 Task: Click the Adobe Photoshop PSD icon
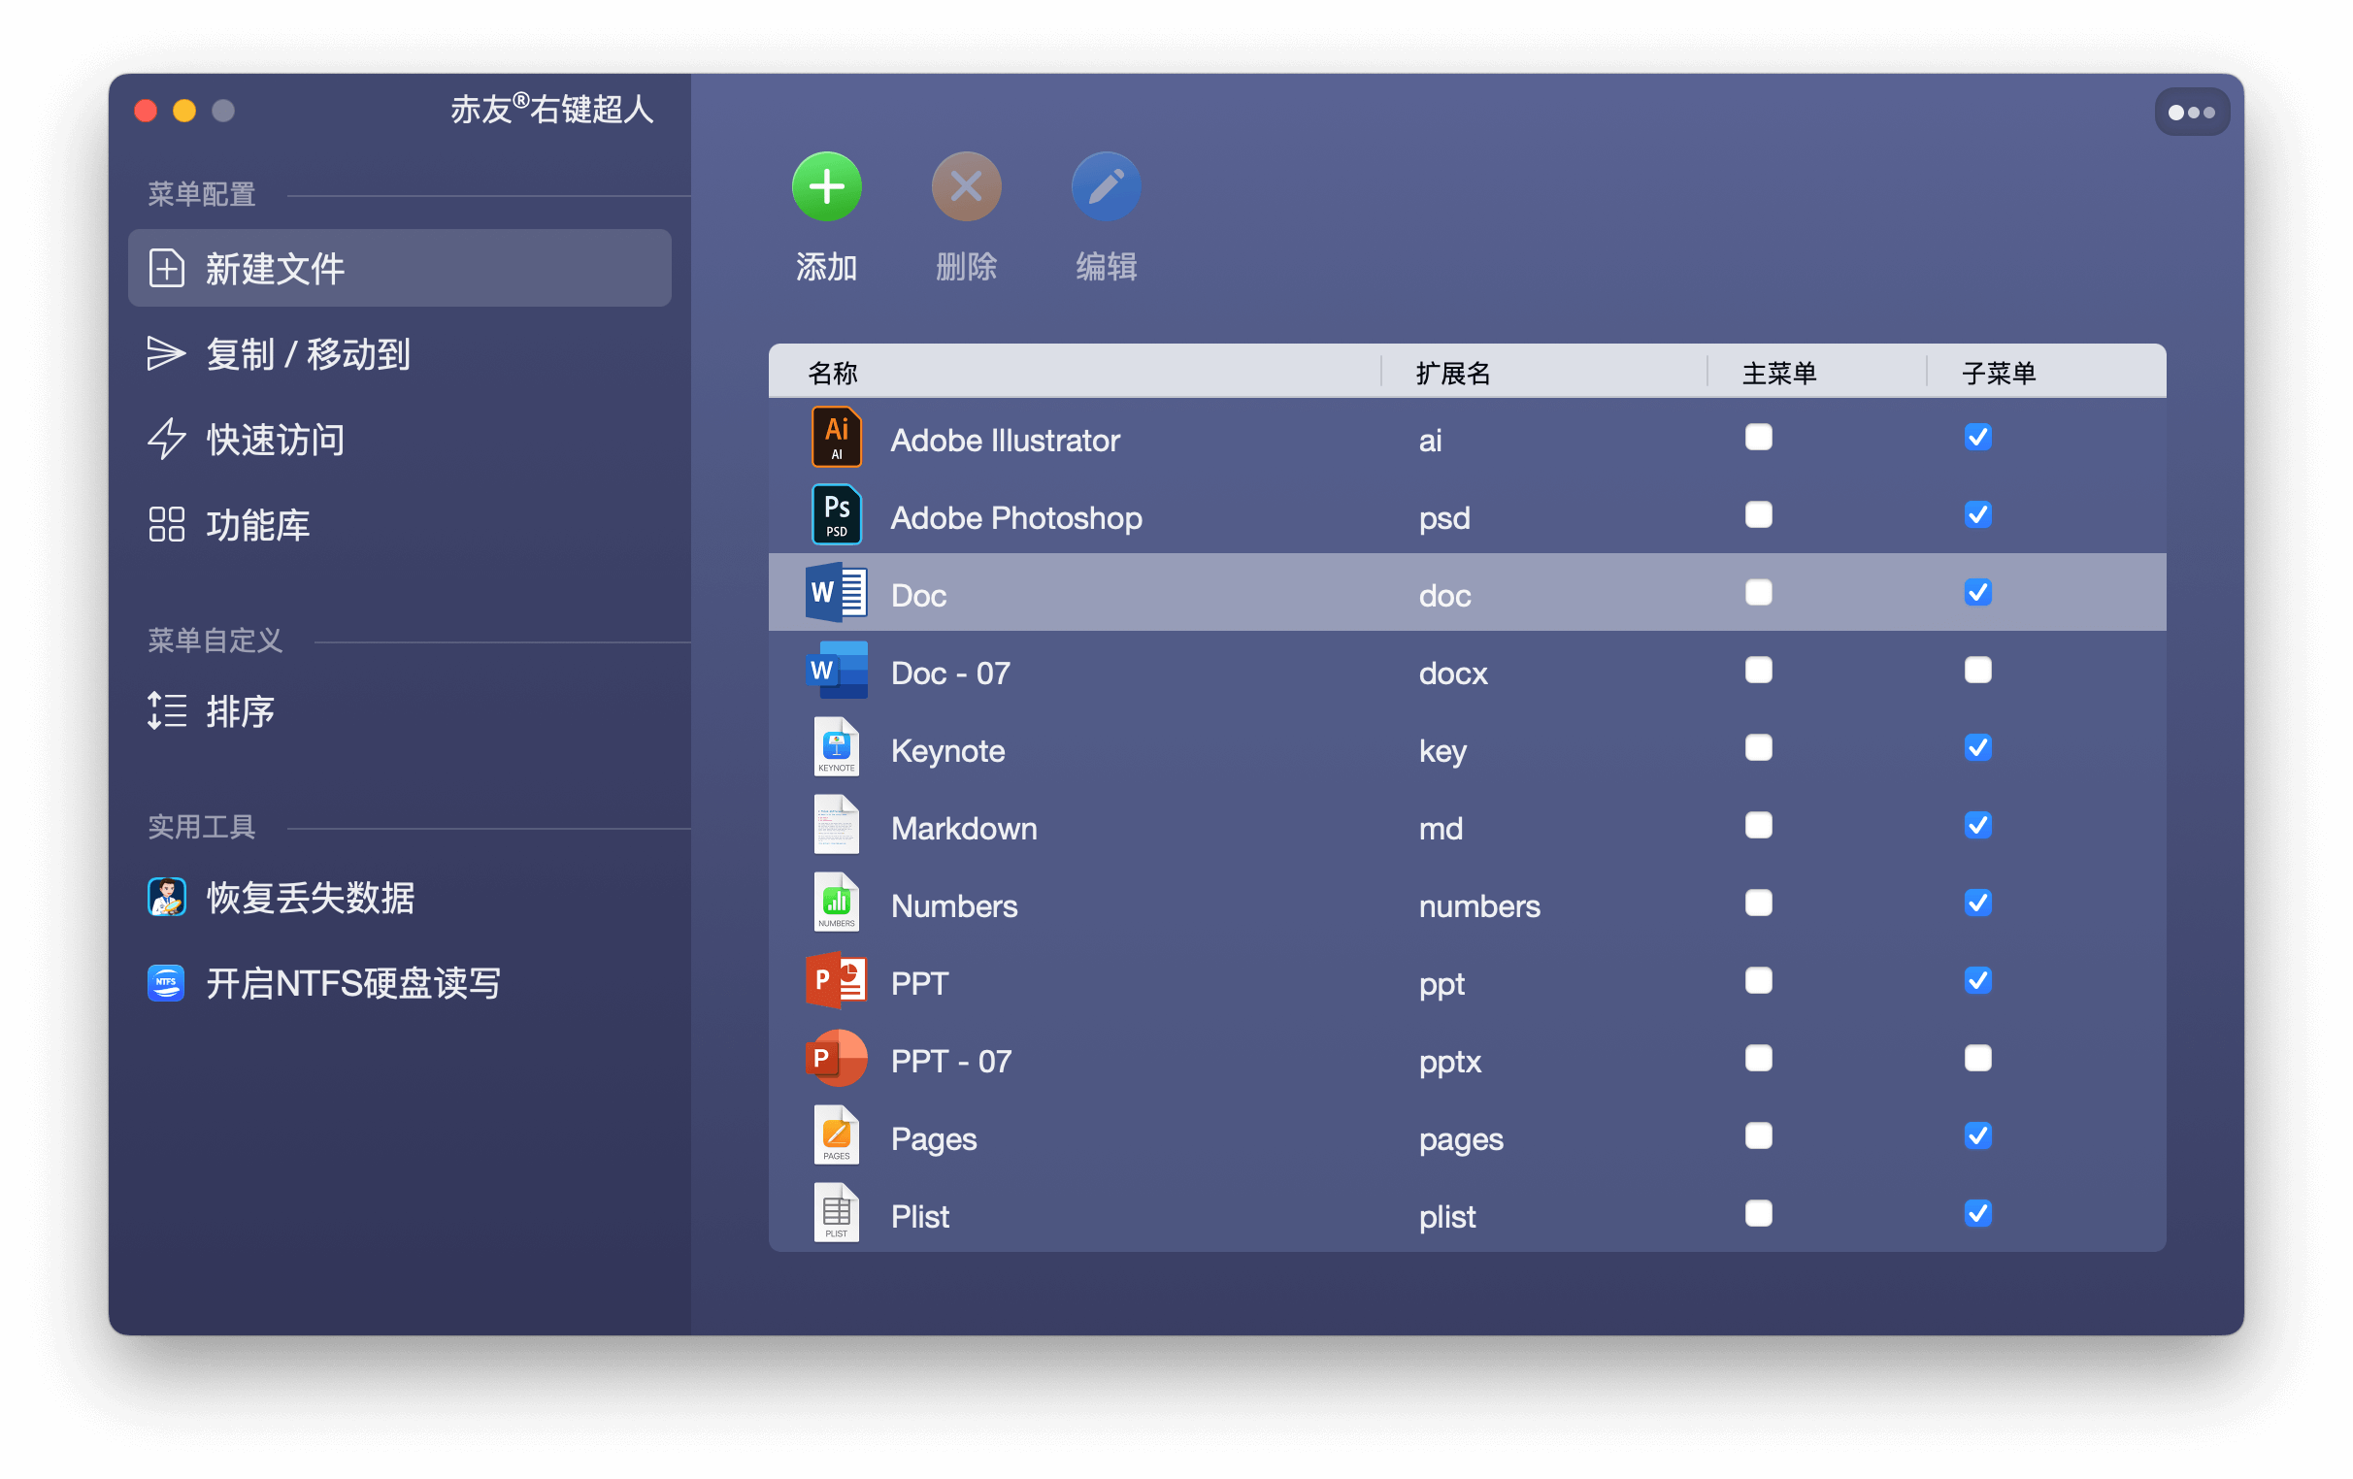tap(837, 515)
